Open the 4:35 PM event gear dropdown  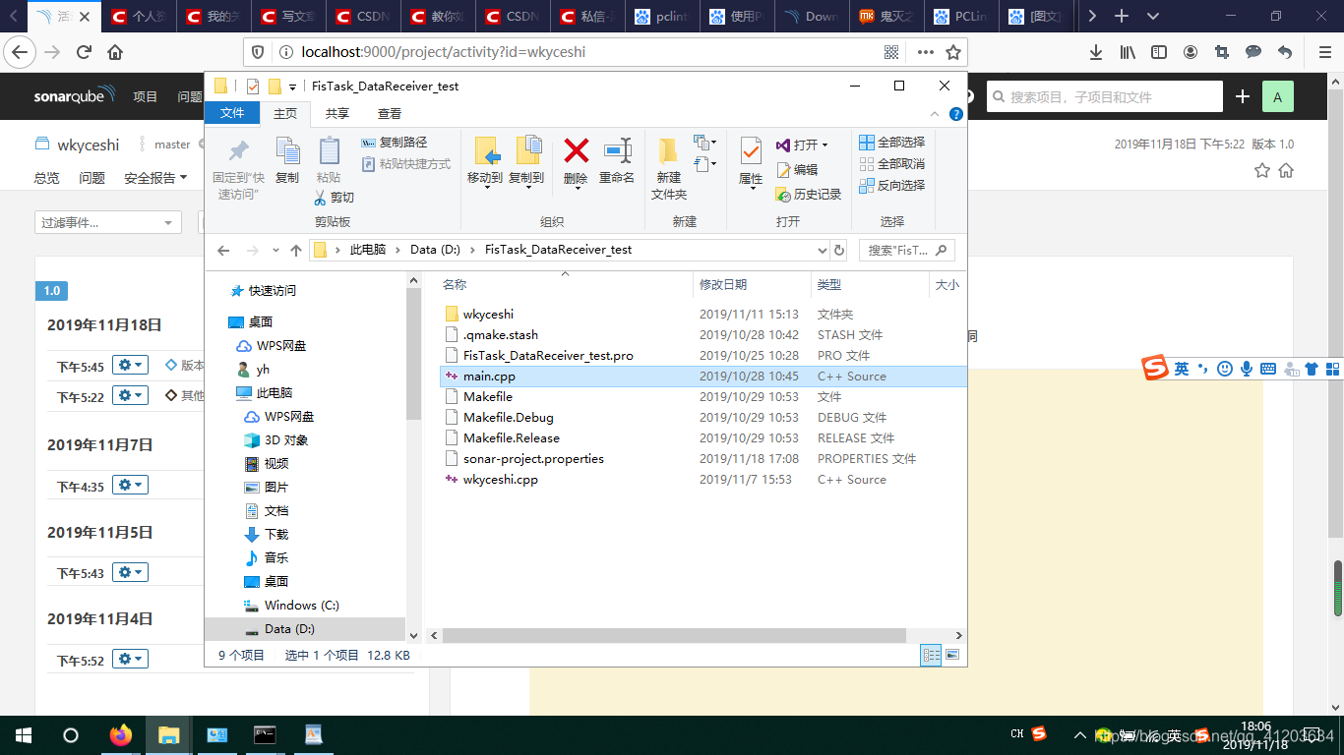pos(130,485)
